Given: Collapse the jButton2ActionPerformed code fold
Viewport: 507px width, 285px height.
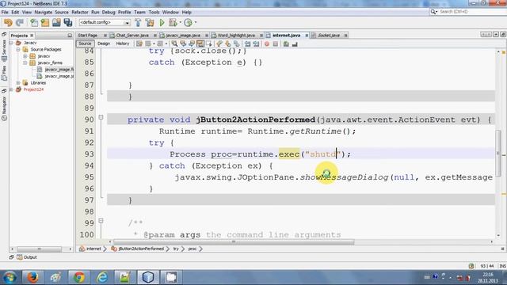Looking at the screenshot, I should pyautogui.click(x=101, y=117).
